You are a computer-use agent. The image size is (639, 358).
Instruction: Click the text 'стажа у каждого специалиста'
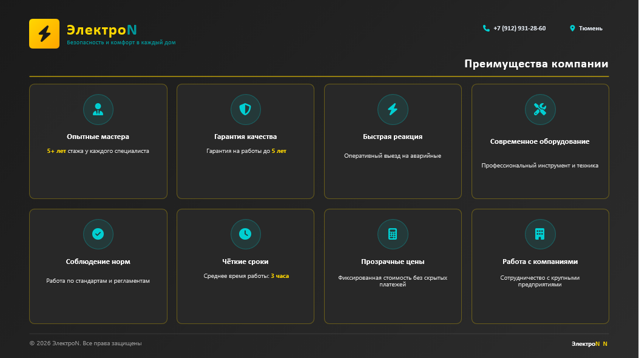109,150
